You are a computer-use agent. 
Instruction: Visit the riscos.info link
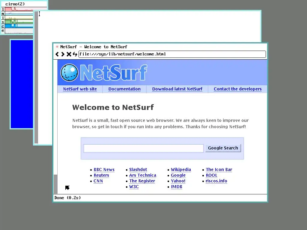(216, 181)
